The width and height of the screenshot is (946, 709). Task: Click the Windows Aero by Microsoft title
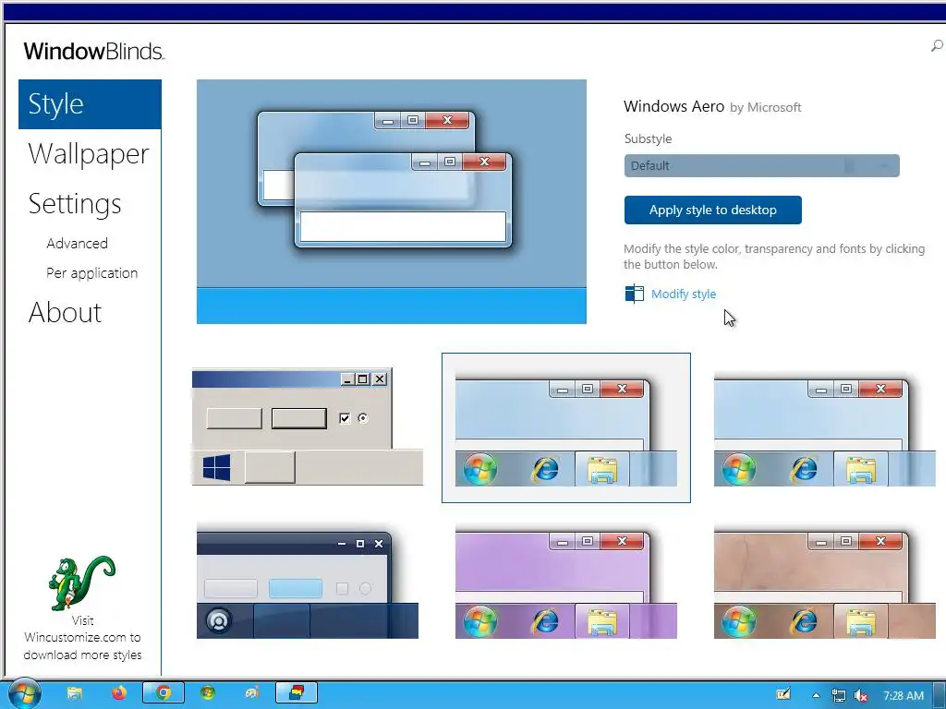click(x=712, y=107)
